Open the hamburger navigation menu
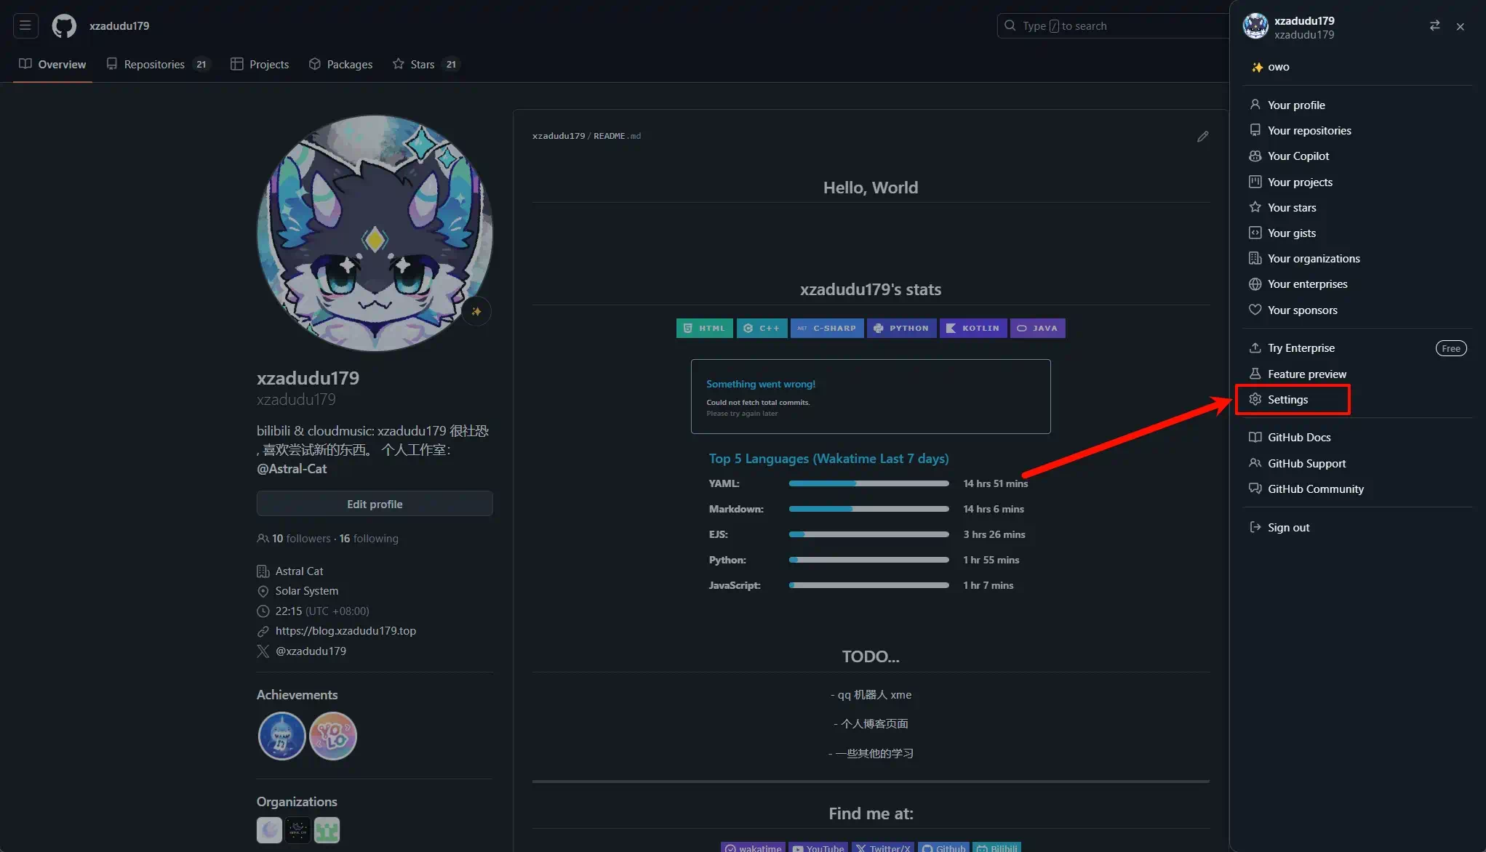1486x852 pixels. [25, 26]
